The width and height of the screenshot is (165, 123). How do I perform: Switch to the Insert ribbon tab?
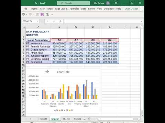pos(42,9)
